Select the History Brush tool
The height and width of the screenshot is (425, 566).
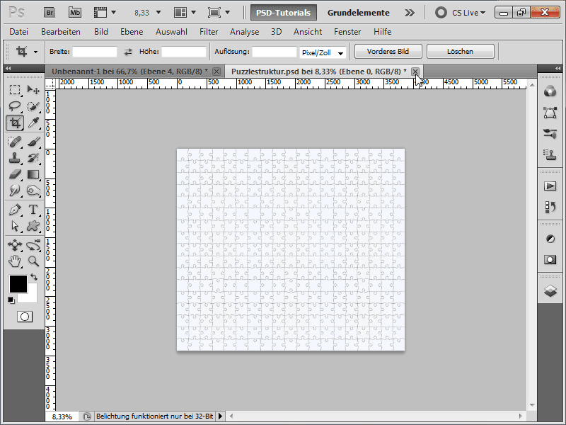[33, 158]
